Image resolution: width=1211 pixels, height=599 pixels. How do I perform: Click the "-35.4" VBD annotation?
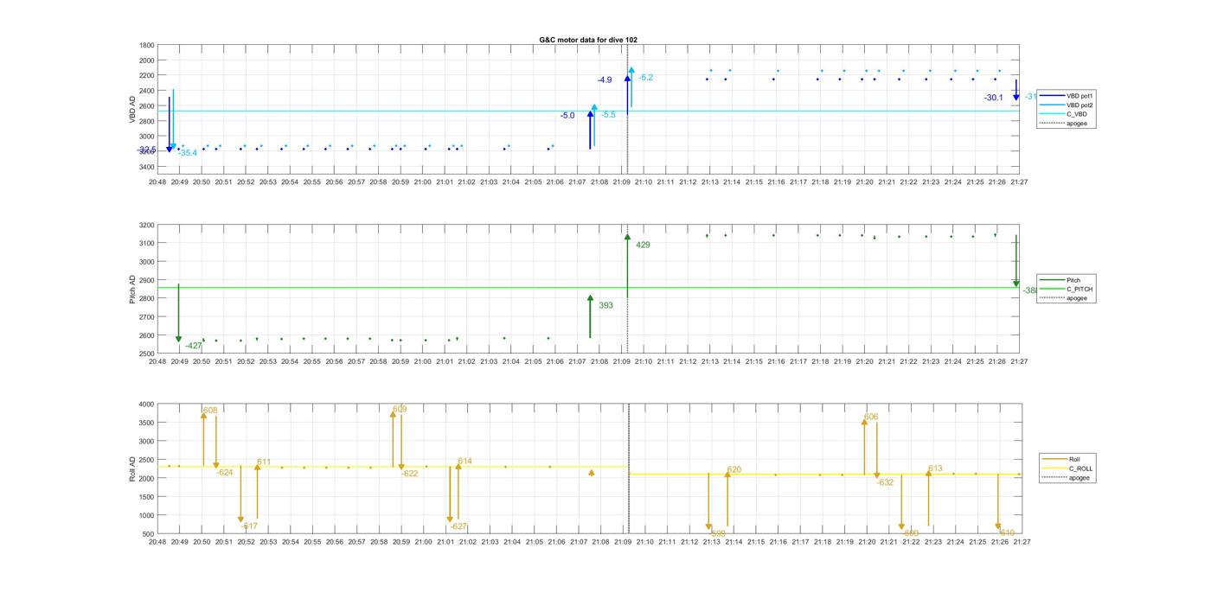click(187, 153)
